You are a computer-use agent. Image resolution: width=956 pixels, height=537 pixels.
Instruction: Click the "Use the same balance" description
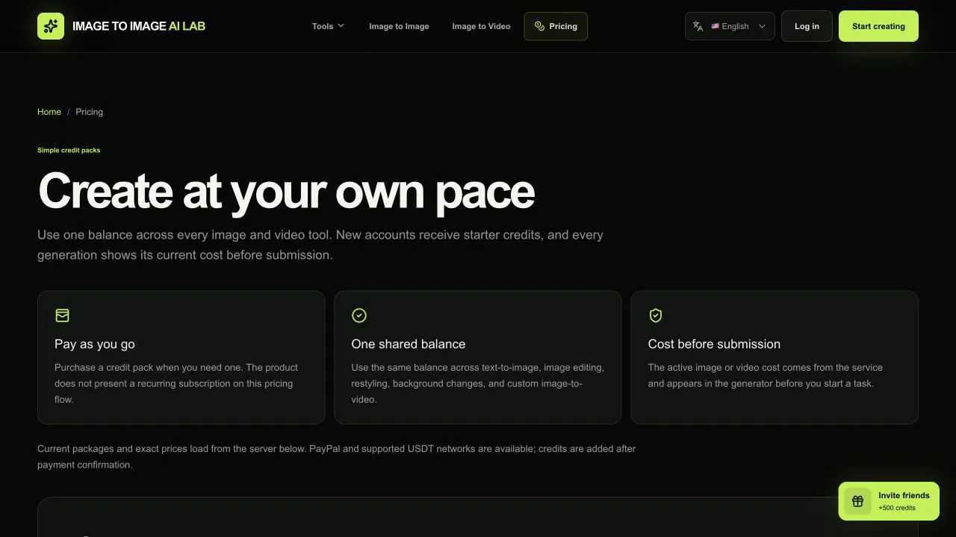pyautogui.click(x=478, y=383)
